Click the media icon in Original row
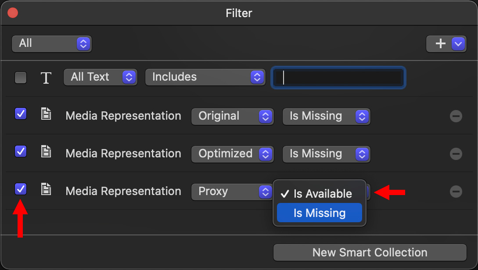The width and height of the screenshot is (478, 270). [46, 114]
